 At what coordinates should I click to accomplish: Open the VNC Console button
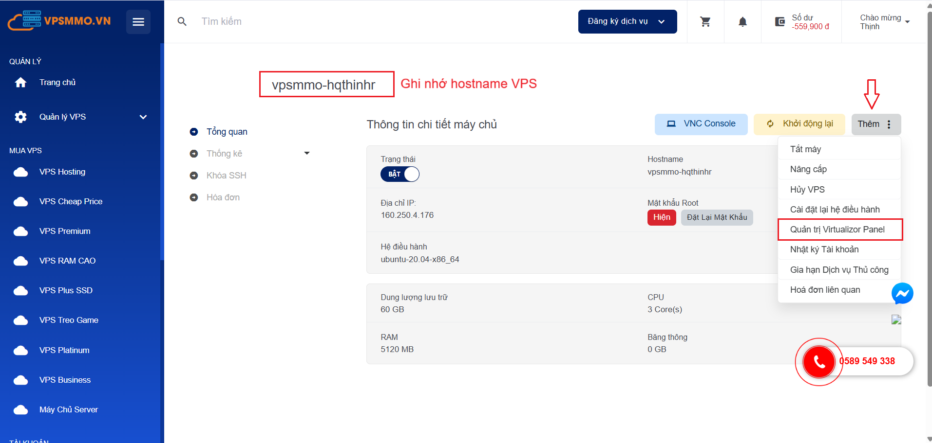tap(701, 124)
